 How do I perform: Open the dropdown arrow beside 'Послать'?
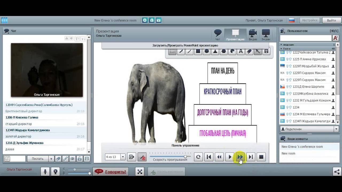[51, 159]
